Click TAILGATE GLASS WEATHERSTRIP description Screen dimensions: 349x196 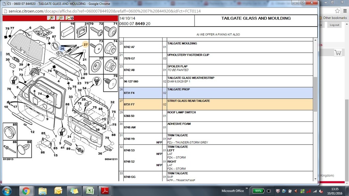(191, 78)
